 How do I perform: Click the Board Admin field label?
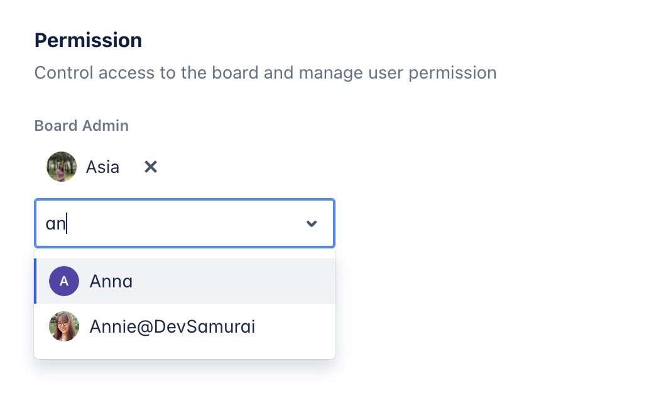pos(82,126)
